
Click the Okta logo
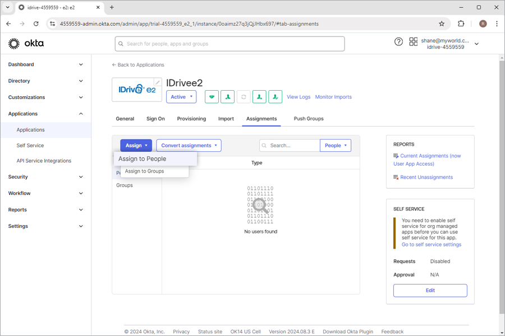pyautogui.click(x=26, y=44)
